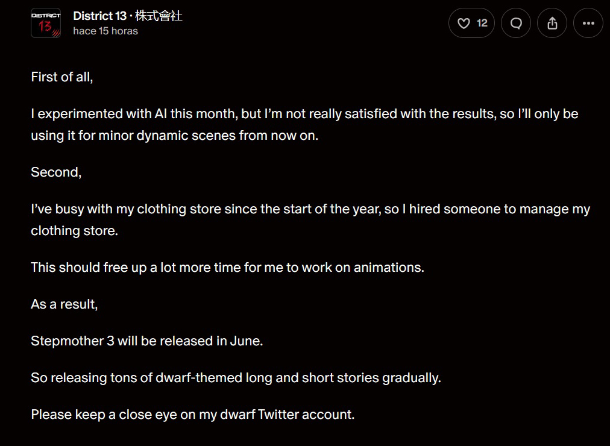The height and width of the screenshot is (446, 610).
Task: Share the post using the share icon
Action: pyautogui.click(x=552, y=24)
